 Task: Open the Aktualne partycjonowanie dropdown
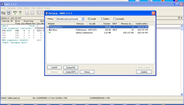83,19
